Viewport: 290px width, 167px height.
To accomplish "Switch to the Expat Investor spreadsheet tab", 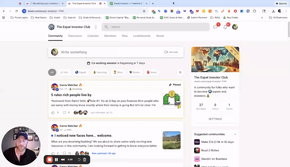I will point(128,3).
